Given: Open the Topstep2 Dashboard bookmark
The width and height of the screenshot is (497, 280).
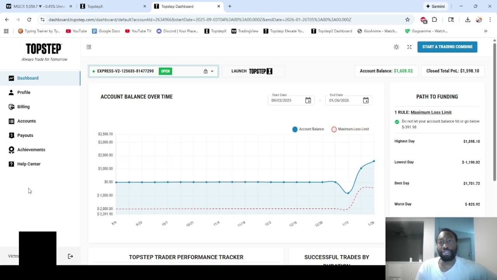Looking at the screenshot, I should click(332, 31).
